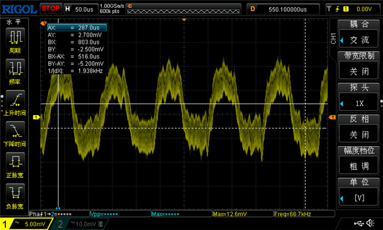Viewport: 383px width, 230px height.
Task: Click the waveform memory position overview bar
Action: tap(183, 10)
